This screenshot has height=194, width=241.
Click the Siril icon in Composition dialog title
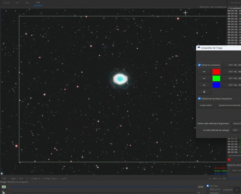pyautogui.click(x=199, y=48)
